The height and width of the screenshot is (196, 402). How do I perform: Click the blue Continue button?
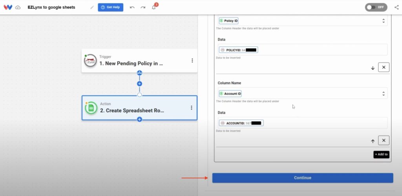(x=303, y=178)
